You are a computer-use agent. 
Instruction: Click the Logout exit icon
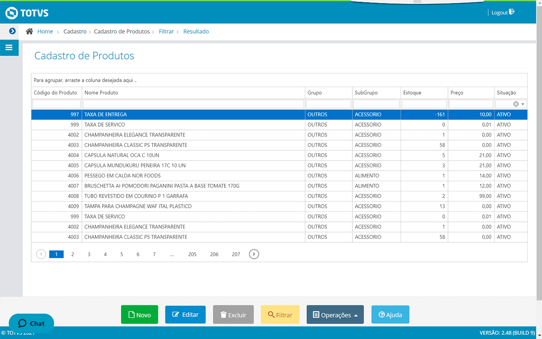(x=512, y=12)
